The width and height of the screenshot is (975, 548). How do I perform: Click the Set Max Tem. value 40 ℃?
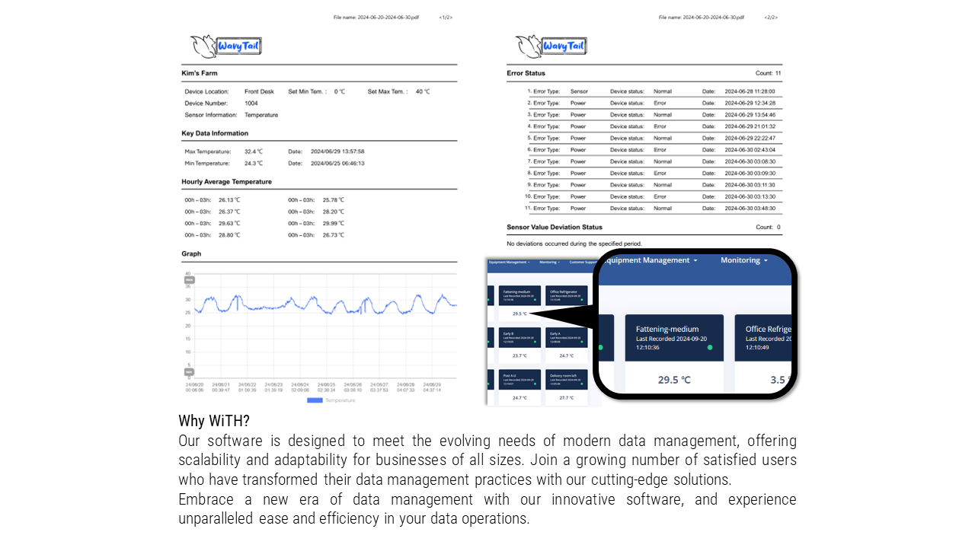[423, 91]
